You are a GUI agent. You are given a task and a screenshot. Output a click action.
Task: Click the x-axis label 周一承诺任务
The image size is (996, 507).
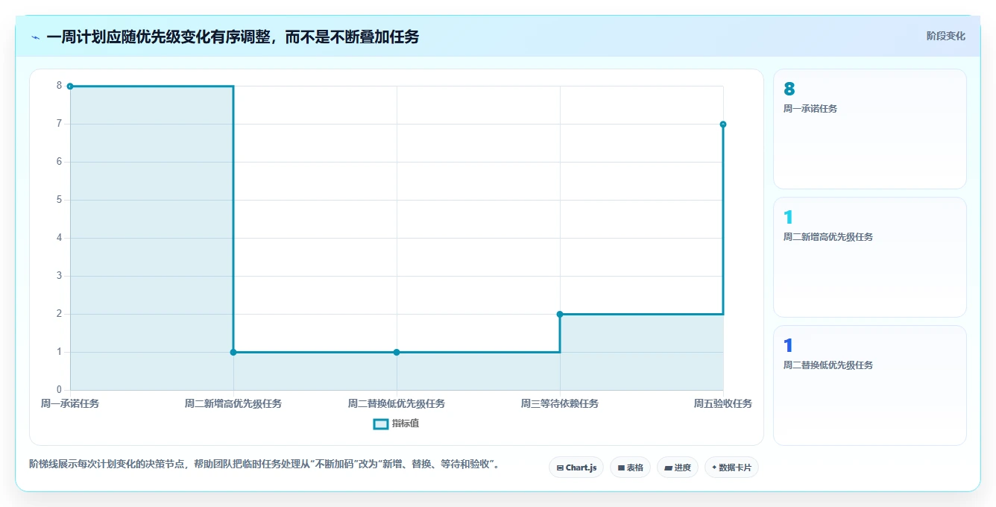pyautogui.click(x=70, y=403)
